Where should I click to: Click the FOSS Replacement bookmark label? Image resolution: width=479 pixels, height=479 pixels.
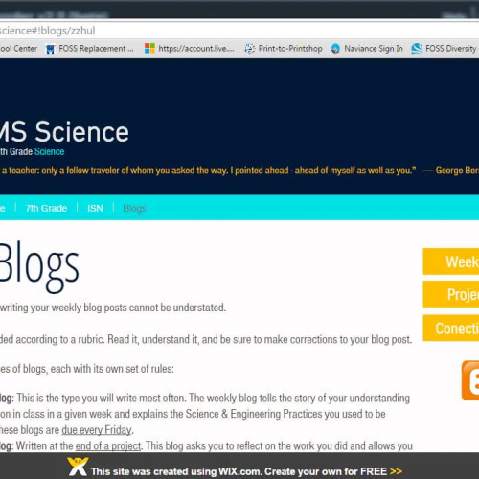click(96, 49)
